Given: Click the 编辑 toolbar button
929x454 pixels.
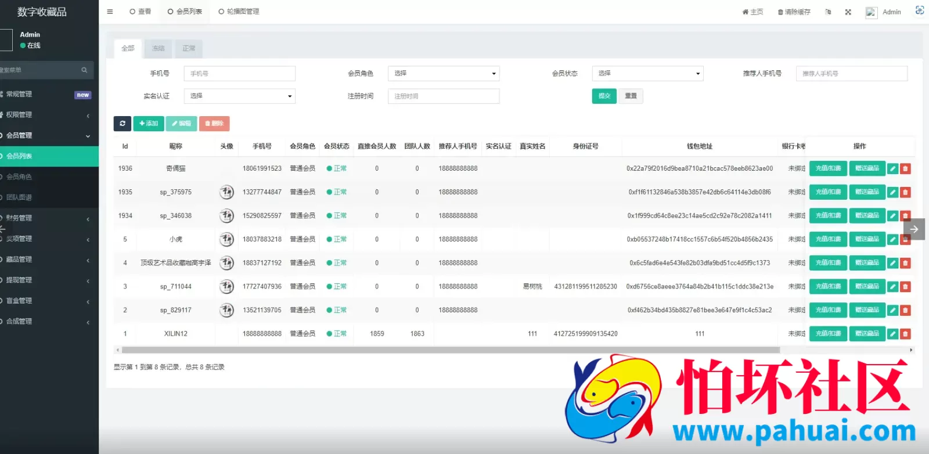Looking at the screenshot, I should (x=181, y=124).
